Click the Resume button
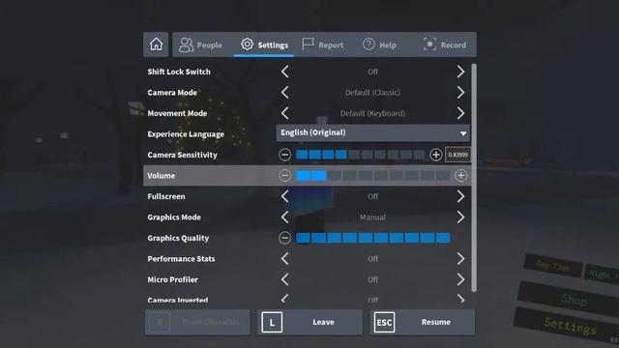The image size is (619, 348). pyautogui.click(x=423, y=322)
